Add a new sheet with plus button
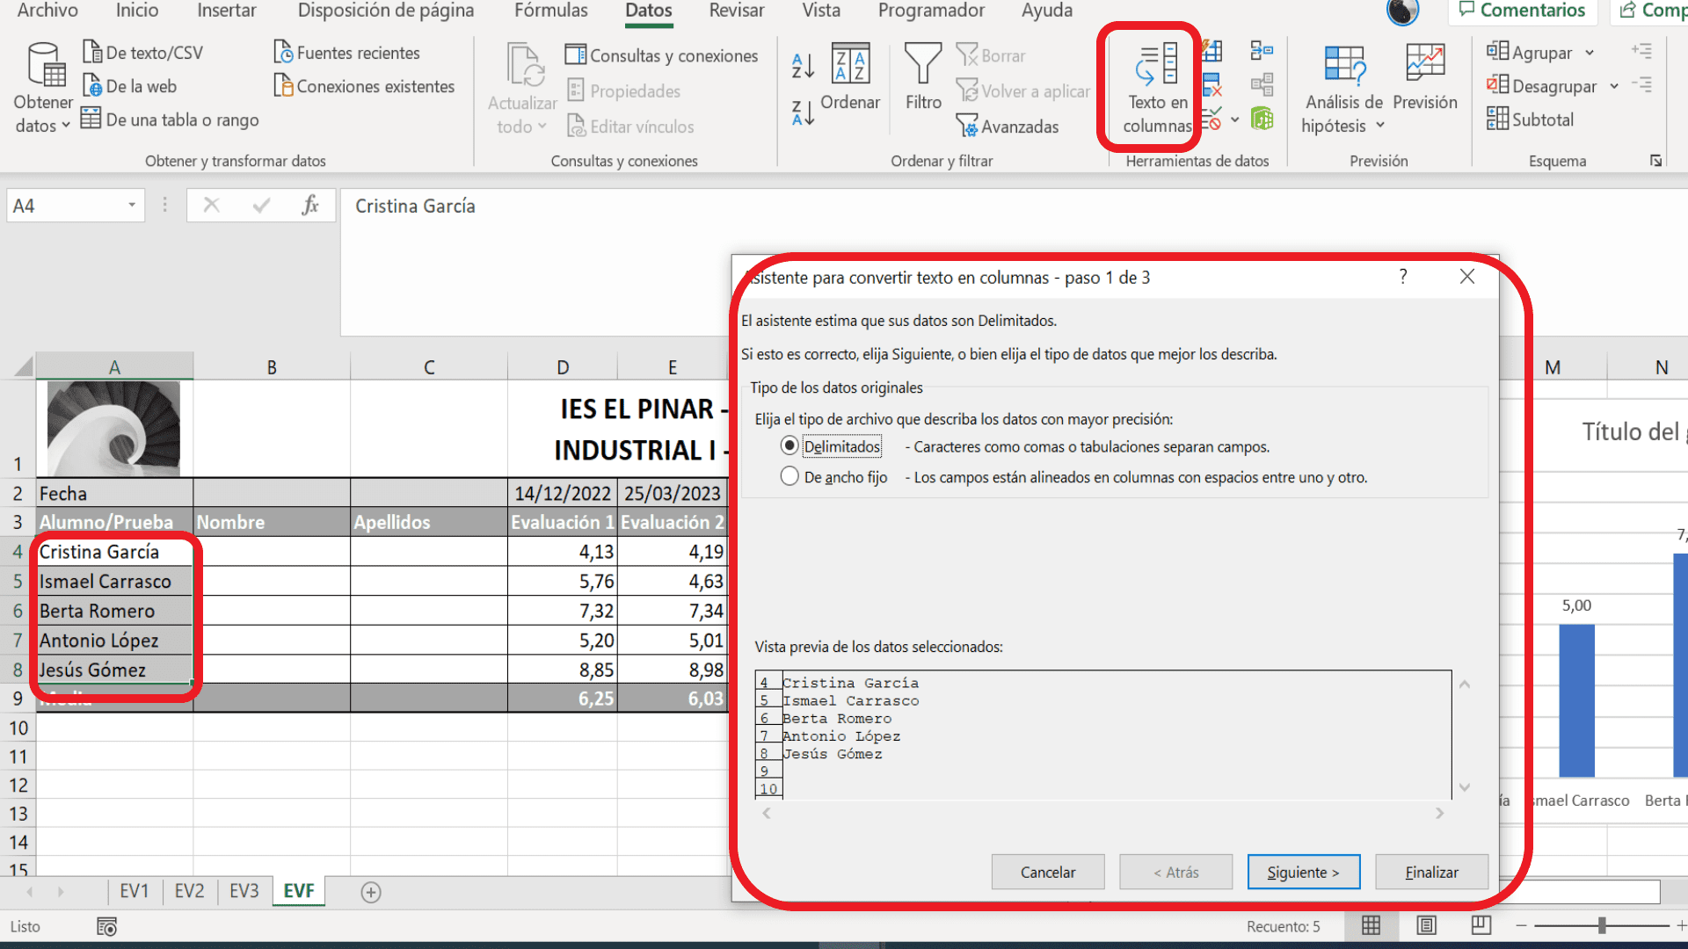 371,892
